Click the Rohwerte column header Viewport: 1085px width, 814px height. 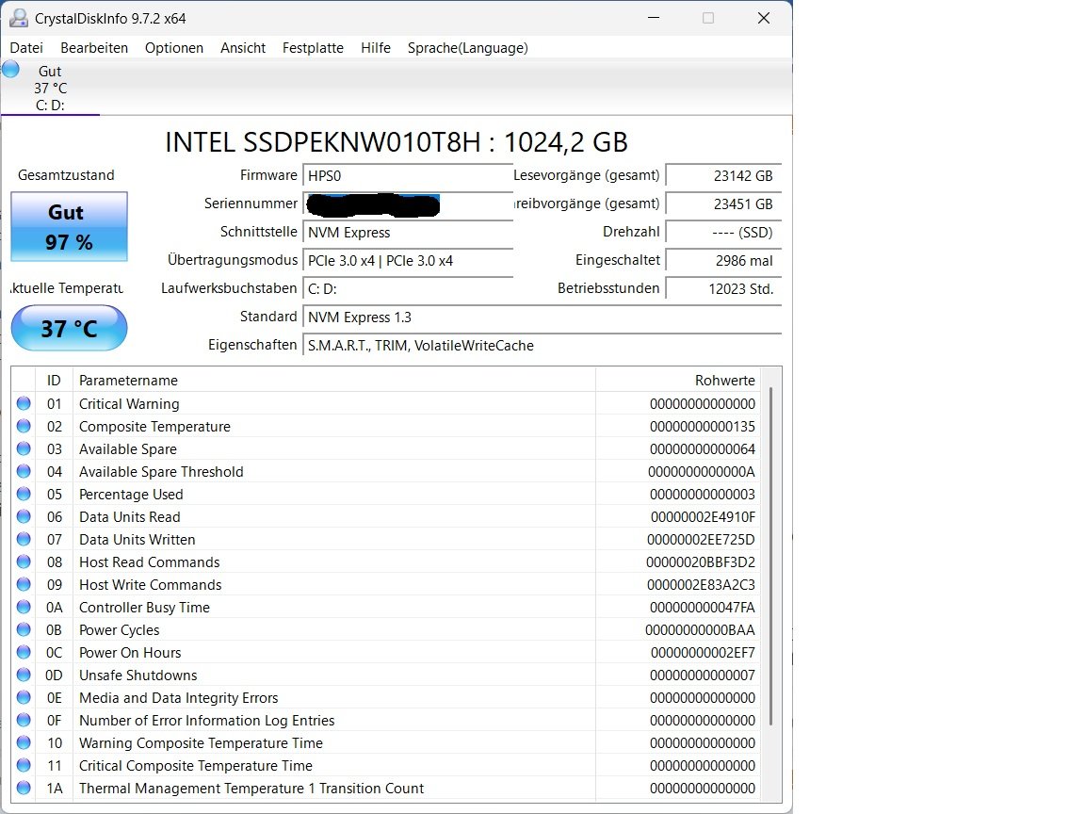(x=678, y=380)
